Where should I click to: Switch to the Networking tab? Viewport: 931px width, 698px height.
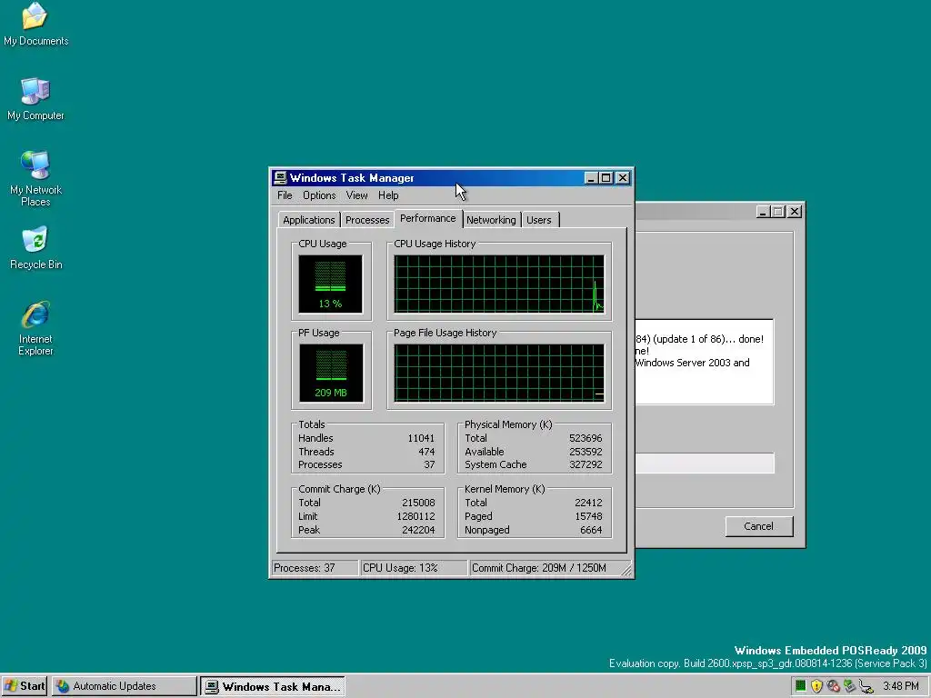(x=491, y=220)
